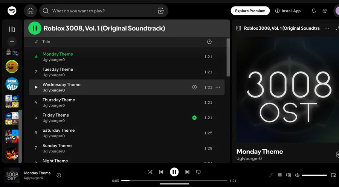Open Connect to a device

pyautogui.click(x=289, y=175)
